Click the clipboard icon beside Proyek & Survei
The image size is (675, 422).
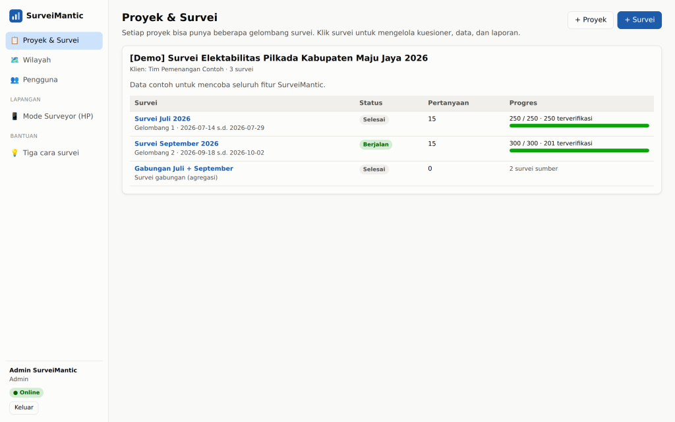coord(15,40)
